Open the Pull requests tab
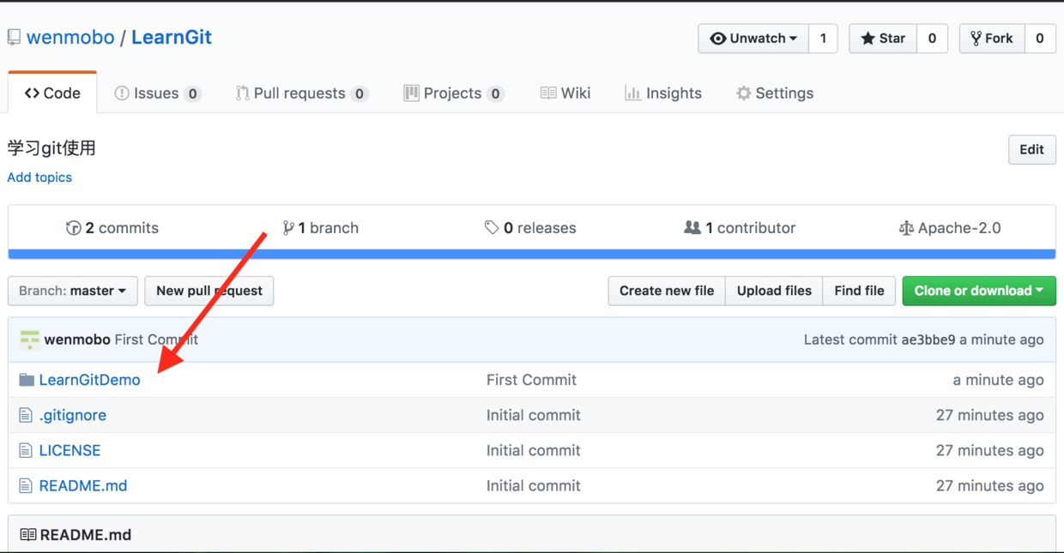The width and height of the screenshot is (1064, 553). pos(301,93)
